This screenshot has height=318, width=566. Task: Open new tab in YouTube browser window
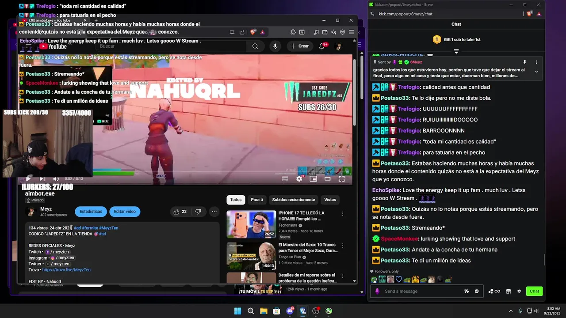click(x=96, y=20)
